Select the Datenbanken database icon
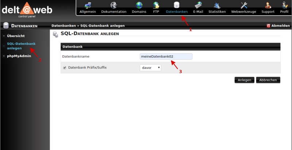This screenshot has height=150, width=292. point(177,5)
